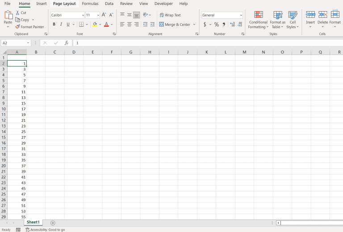Expand the General number format dropdown
Viewport: 343px width, 232px height.
[x=241, y=15]
